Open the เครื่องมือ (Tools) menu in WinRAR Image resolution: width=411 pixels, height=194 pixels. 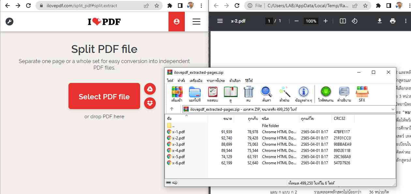tap(196, 81)
